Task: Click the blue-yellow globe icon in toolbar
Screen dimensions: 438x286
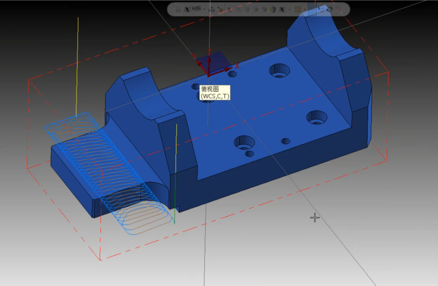Action: [274, 9]
